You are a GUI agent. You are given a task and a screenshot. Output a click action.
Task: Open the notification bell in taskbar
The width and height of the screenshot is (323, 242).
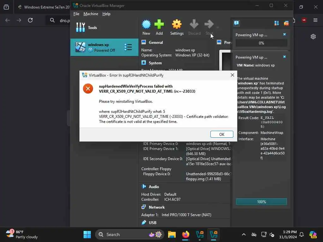coord(302,234)
